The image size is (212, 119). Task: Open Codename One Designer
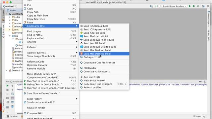pos(104,84)
